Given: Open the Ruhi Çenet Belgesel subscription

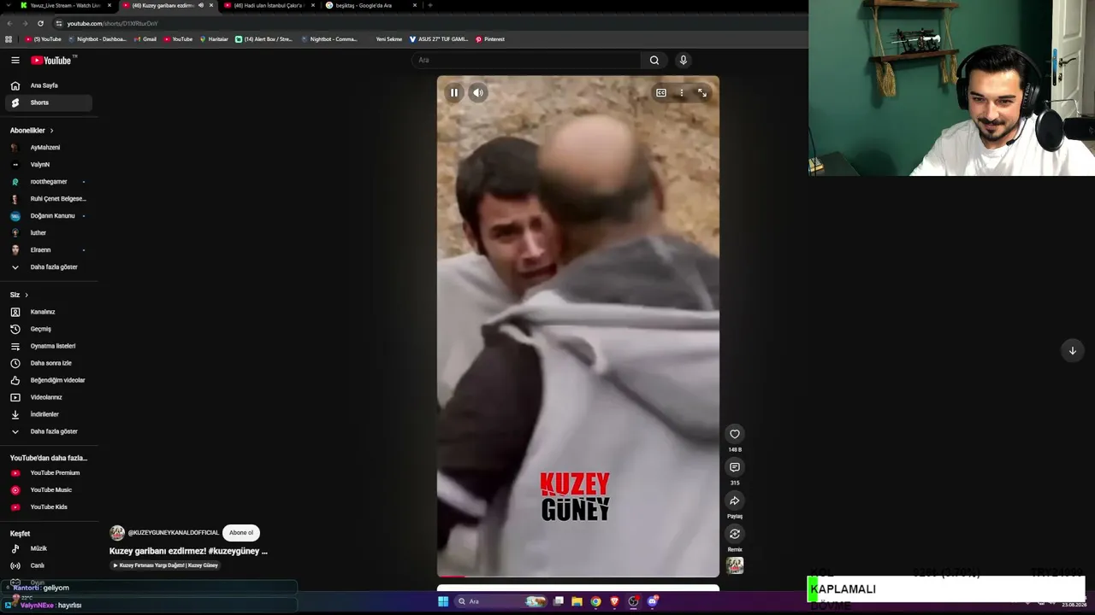Looking at the screenshot, I should (x=49, y=198).
